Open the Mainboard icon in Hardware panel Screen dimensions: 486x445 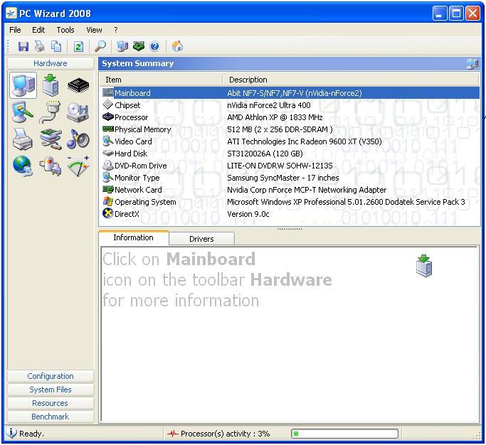click(51, 85)
